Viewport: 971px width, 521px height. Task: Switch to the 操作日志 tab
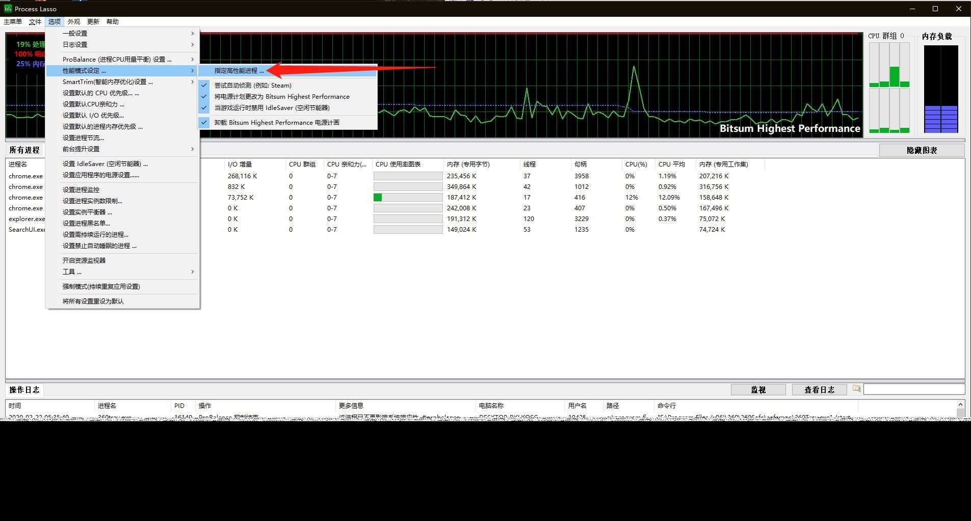point(24,390)
